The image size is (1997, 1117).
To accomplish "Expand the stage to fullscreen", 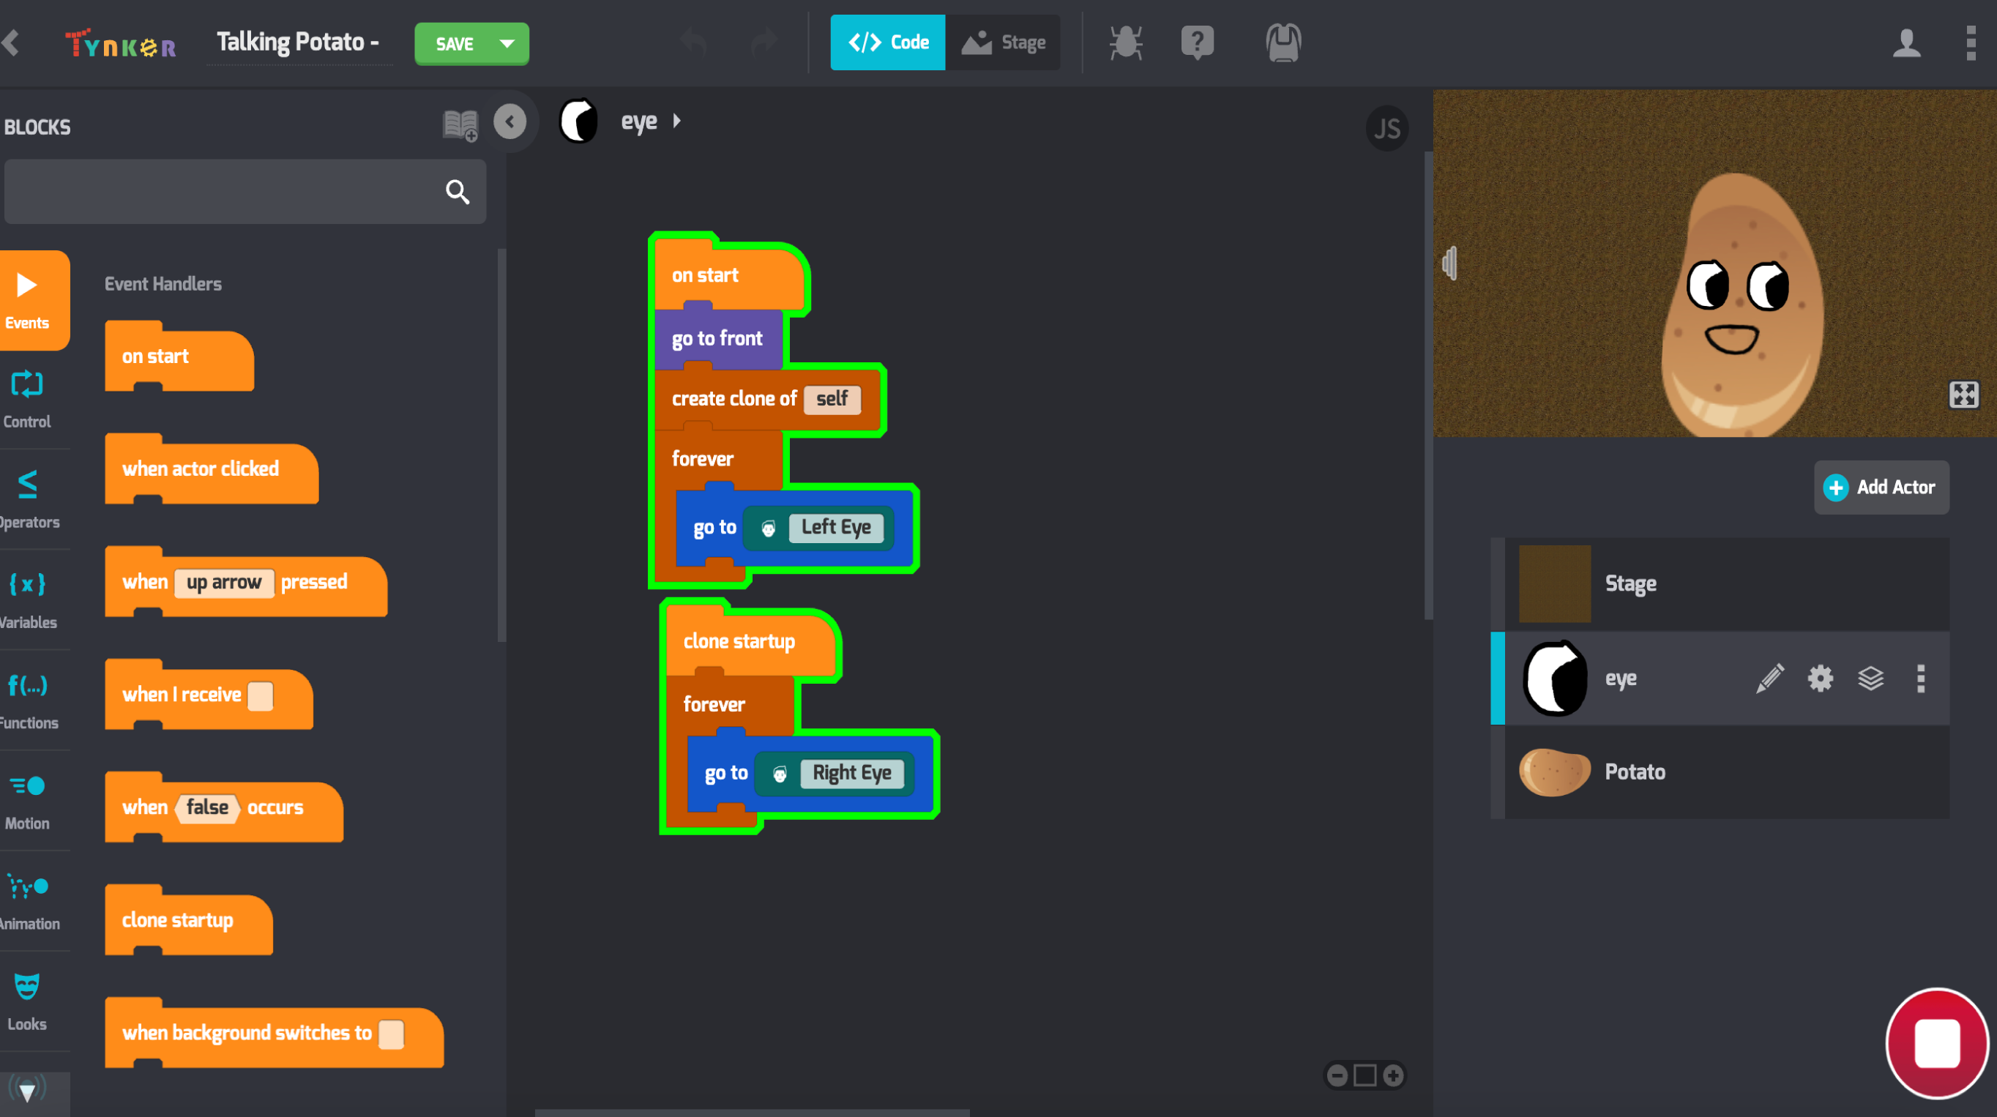I will point(1963,395).
